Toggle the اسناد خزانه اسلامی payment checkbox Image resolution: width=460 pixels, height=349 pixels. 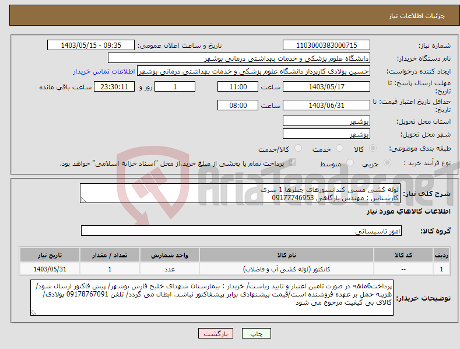[x=292, y=162]
